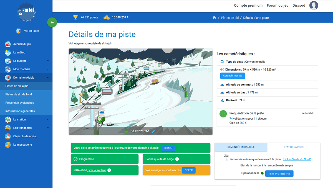Open Compte premium link
The height and width of the screenshot is (188, 333).
(x=248, y=6)
